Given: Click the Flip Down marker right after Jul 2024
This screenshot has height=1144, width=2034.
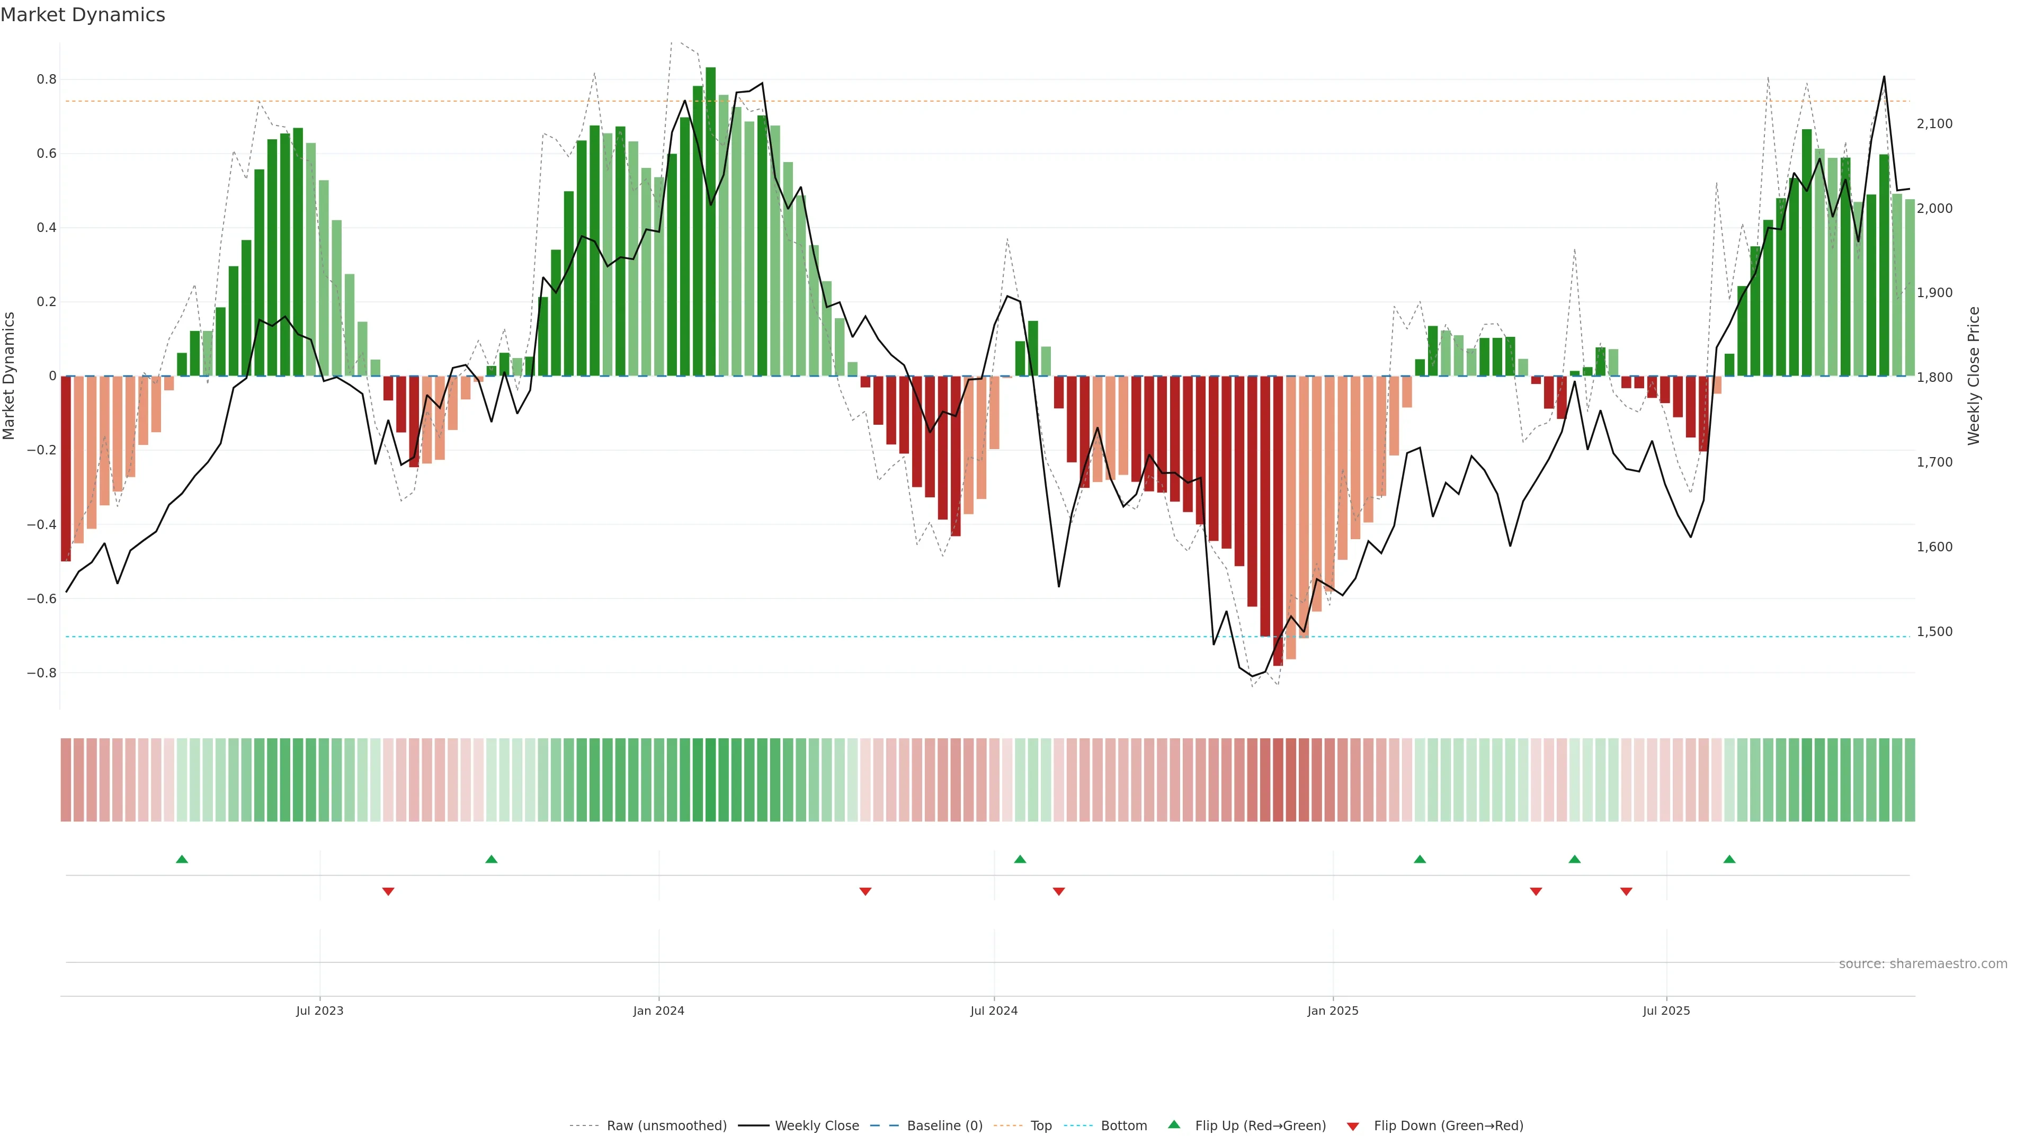Looking at the screenshot, I should [x=1058, y=891].
